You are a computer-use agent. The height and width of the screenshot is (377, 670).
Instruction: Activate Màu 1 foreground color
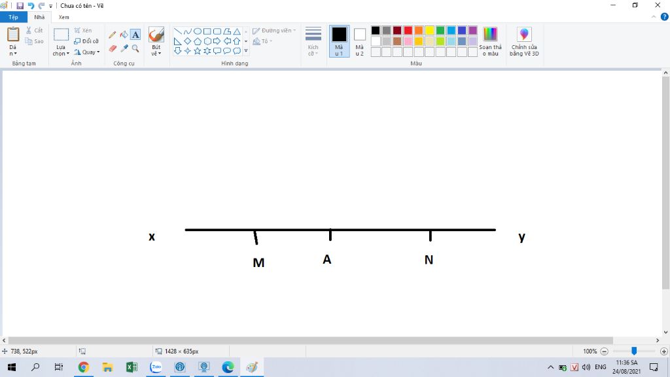340,41
